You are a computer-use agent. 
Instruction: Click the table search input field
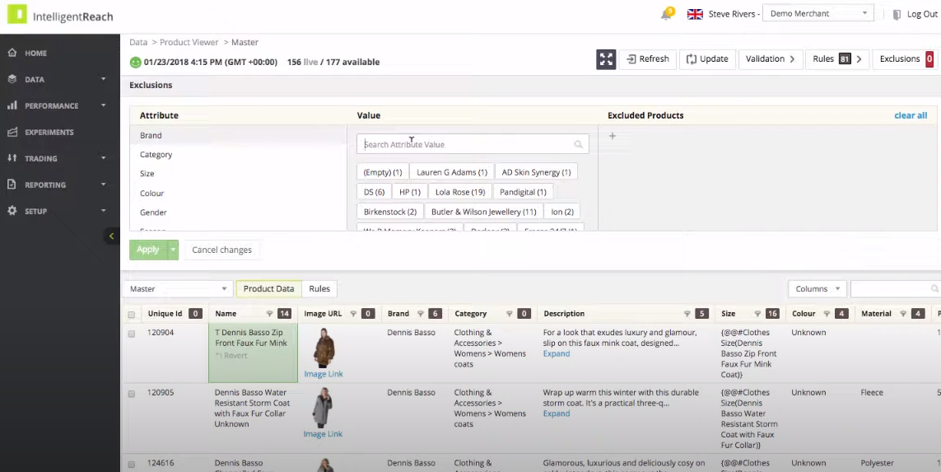(x=896, y=289)
